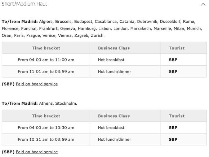The width and height of the screenshot is (209, 157).
Task: Click Hot breakfast in the first table
Action: click(111, 60)
